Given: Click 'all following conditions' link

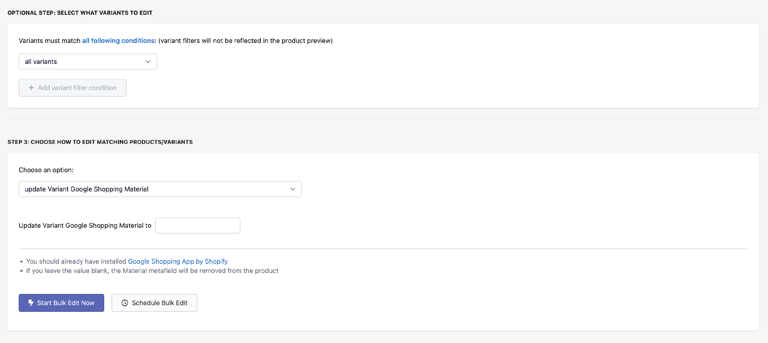Looking at the screenshot, I should (x=118, y=41).
